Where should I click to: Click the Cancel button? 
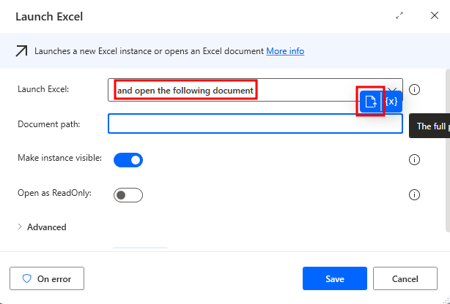pos(405,278)
